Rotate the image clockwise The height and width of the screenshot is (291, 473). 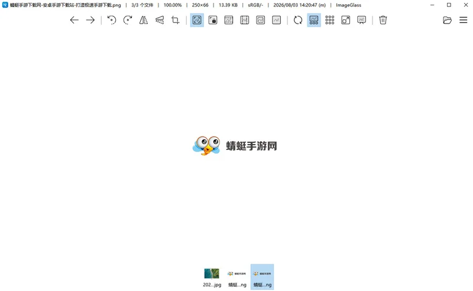128,20
